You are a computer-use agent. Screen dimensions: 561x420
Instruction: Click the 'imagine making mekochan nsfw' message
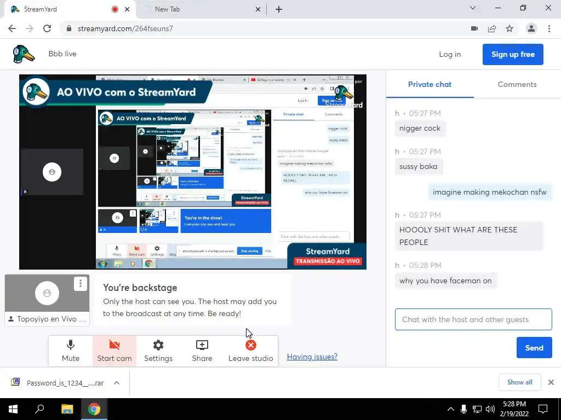pos(489,192)
